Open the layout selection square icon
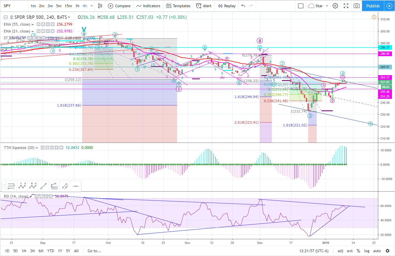 coord(301,6)
